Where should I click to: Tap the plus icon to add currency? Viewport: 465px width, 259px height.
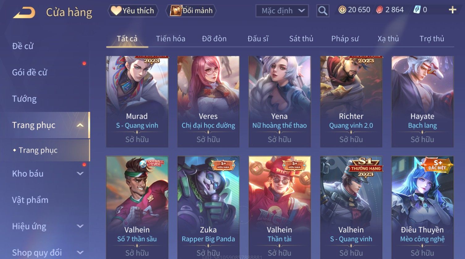coord(452,10)
